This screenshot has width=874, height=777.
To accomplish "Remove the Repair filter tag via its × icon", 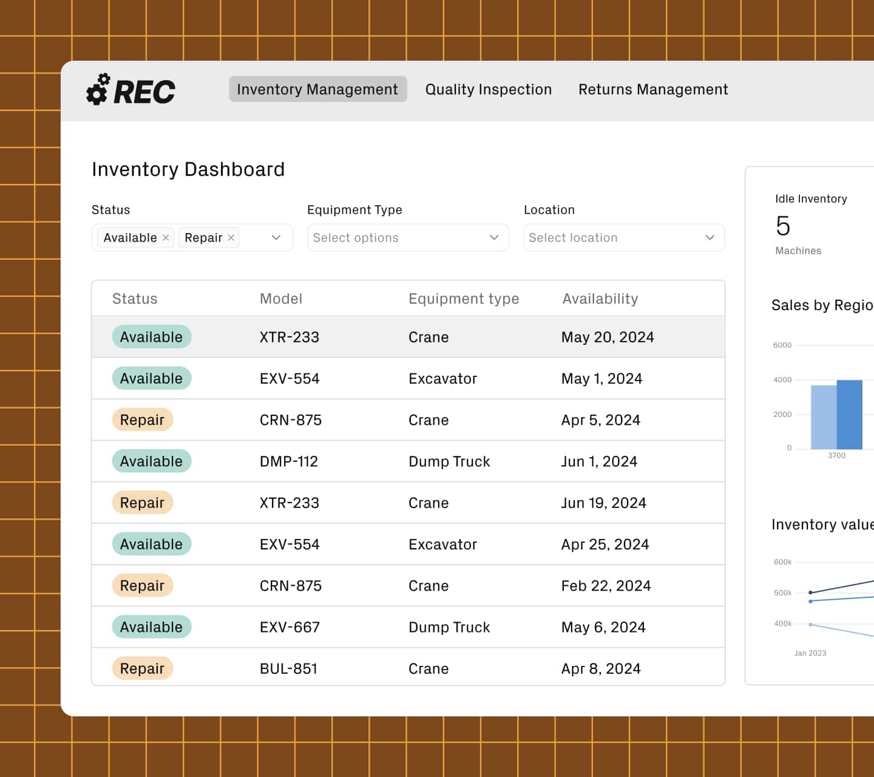I will (x=231, y=237).
